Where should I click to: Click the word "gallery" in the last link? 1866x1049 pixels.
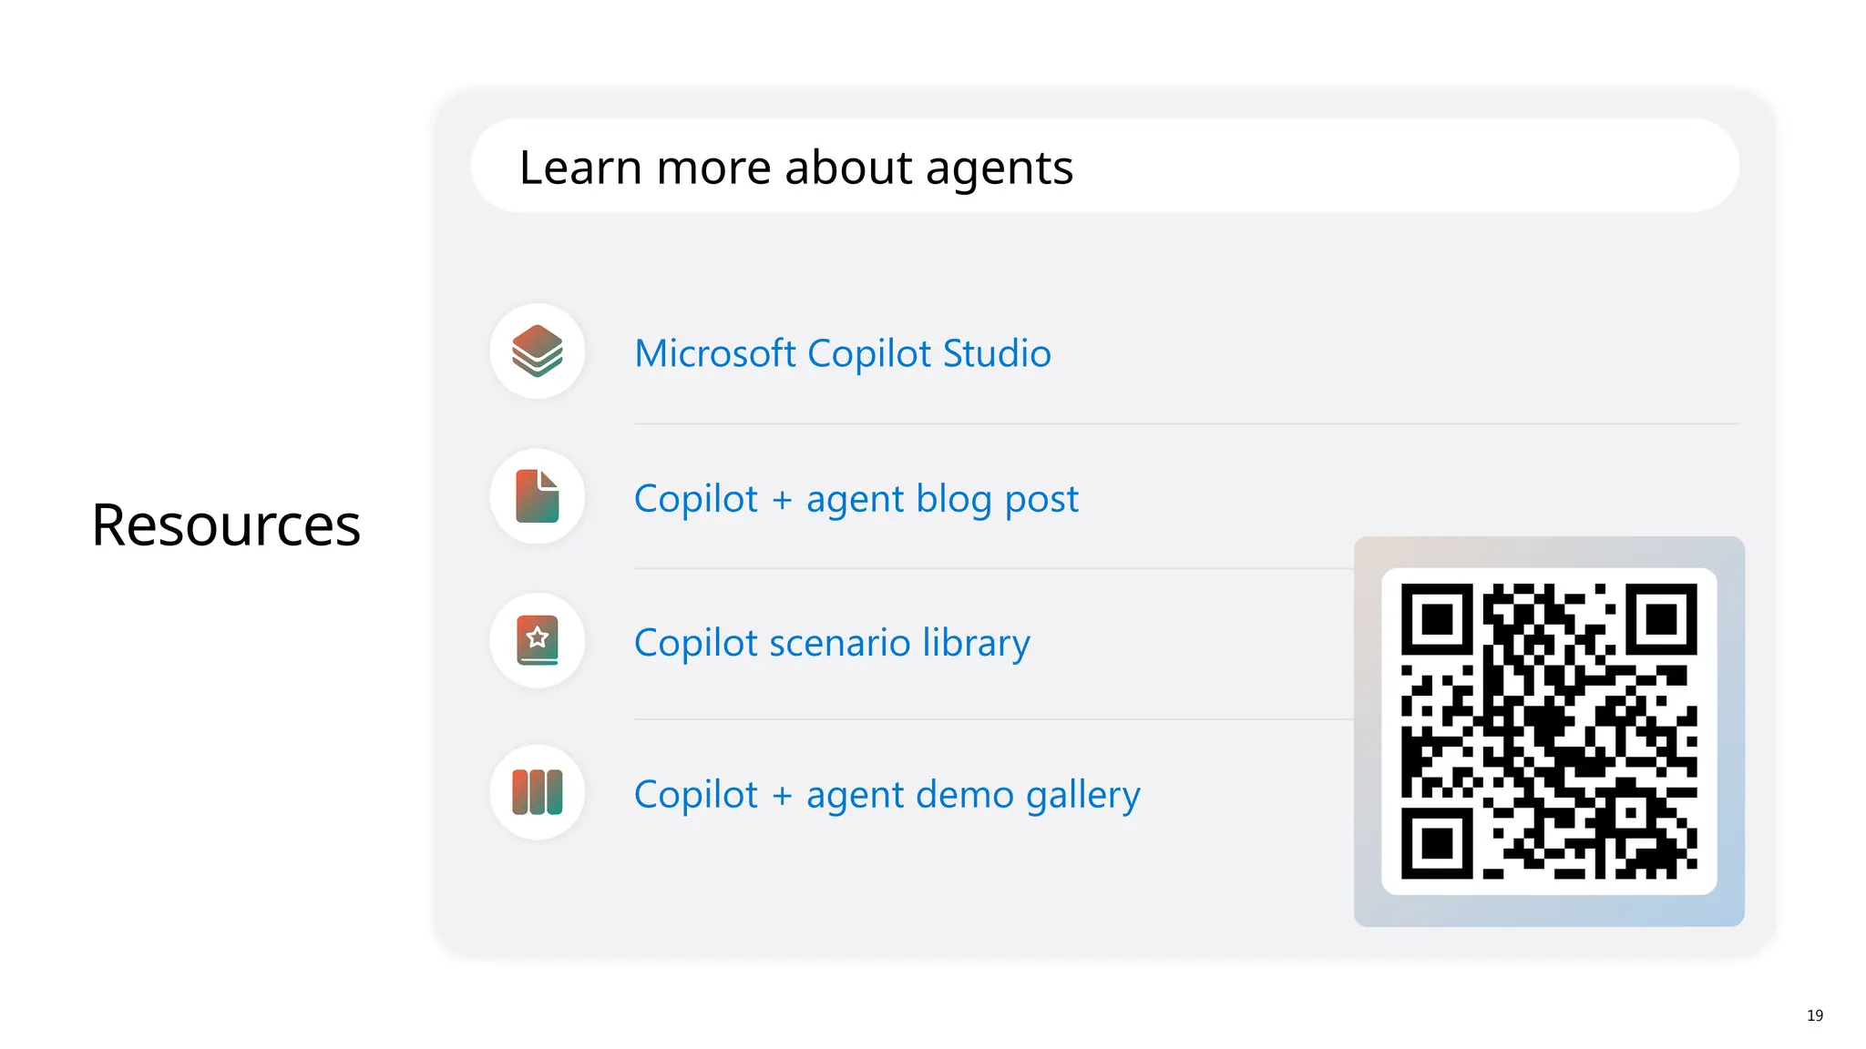pos(1082,795)
